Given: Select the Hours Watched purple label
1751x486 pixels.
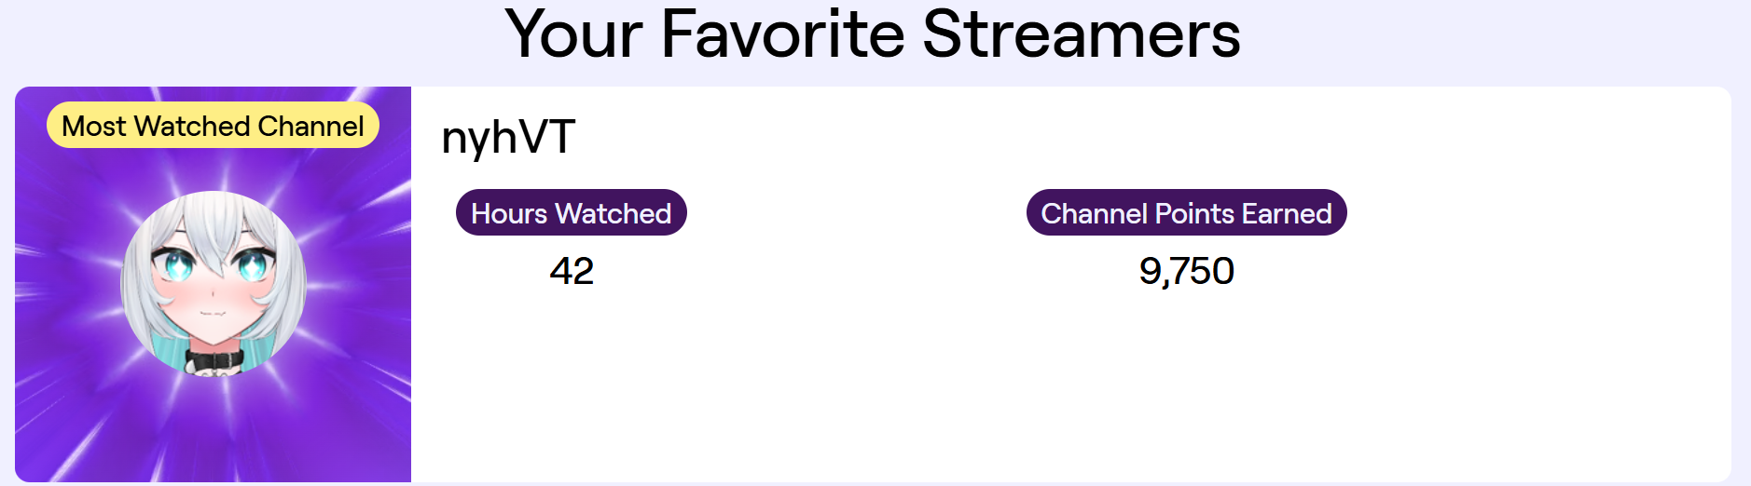Looking at the screenshot, I should 571,213.
